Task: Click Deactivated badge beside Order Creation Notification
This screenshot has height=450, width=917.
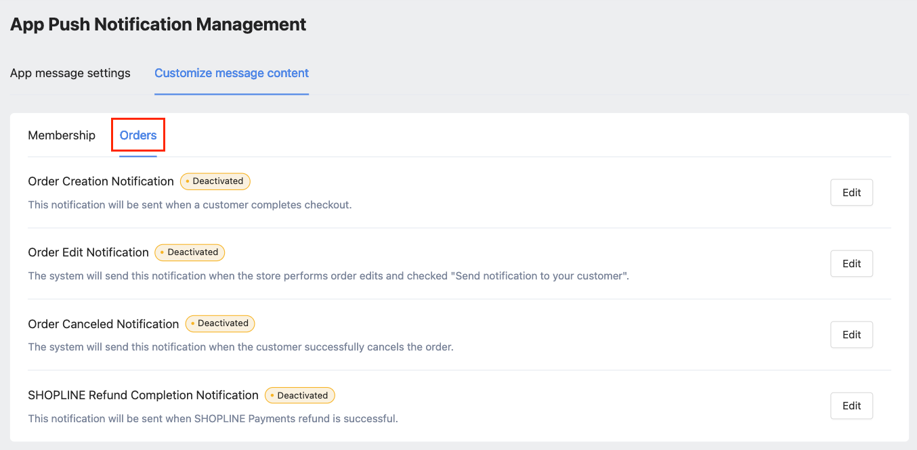Action: [215, 181]
